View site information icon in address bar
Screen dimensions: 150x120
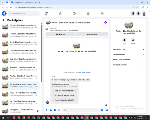[16, 7]
